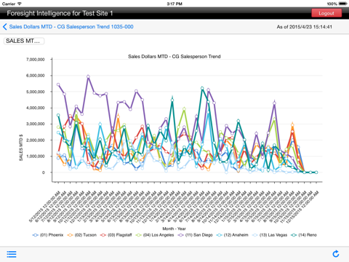This screenshot has width=349, height=262.
Task: Click the chart title Sales Dollars MTD
Action: click(174, 57)
